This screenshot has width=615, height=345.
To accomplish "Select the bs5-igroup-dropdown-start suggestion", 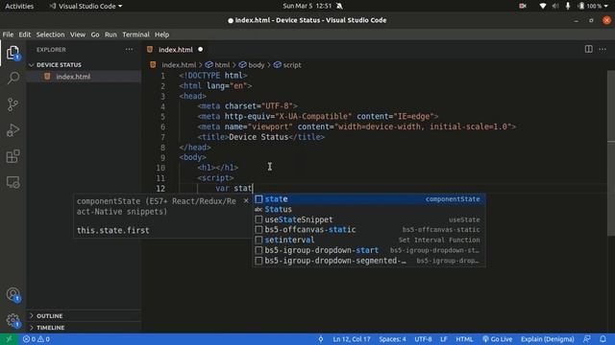I will click(369, 250).
